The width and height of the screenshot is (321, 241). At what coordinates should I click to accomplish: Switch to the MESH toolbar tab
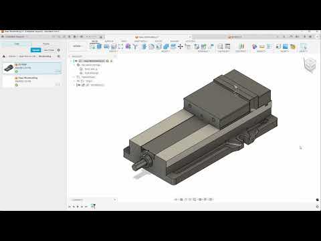click(x=124, y=41)
